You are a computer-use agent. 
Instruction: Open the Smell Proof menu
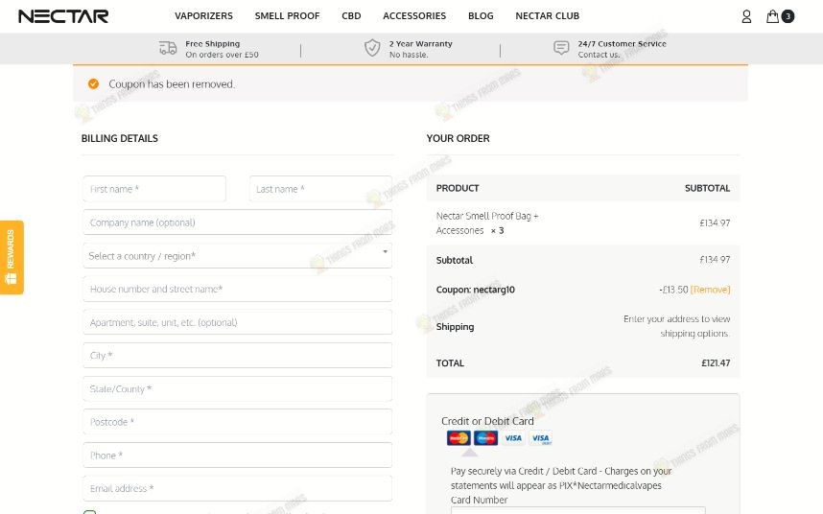[287, 16]
